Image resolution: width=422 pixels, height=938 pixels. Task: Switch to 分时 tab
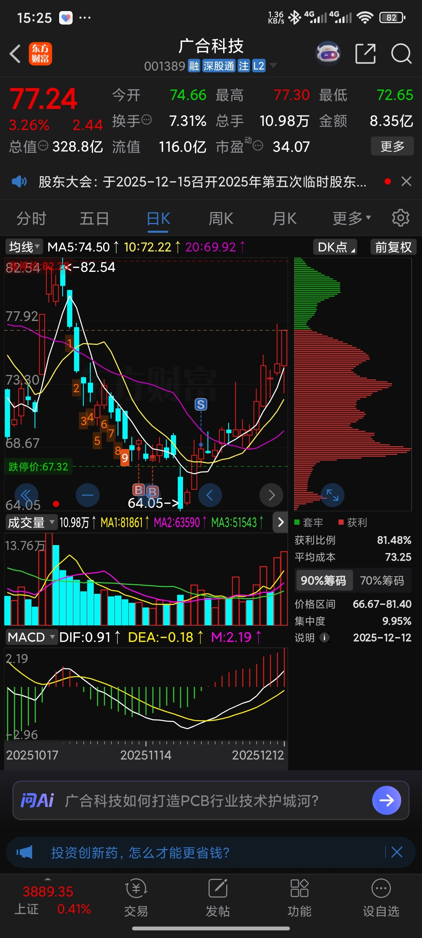tap(32, 219)
